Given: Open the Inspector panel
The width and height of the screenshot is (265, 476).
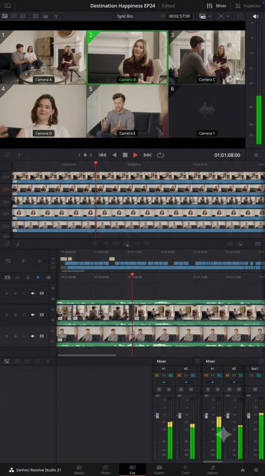Looking at the screenshot, I should click(248, 6).
